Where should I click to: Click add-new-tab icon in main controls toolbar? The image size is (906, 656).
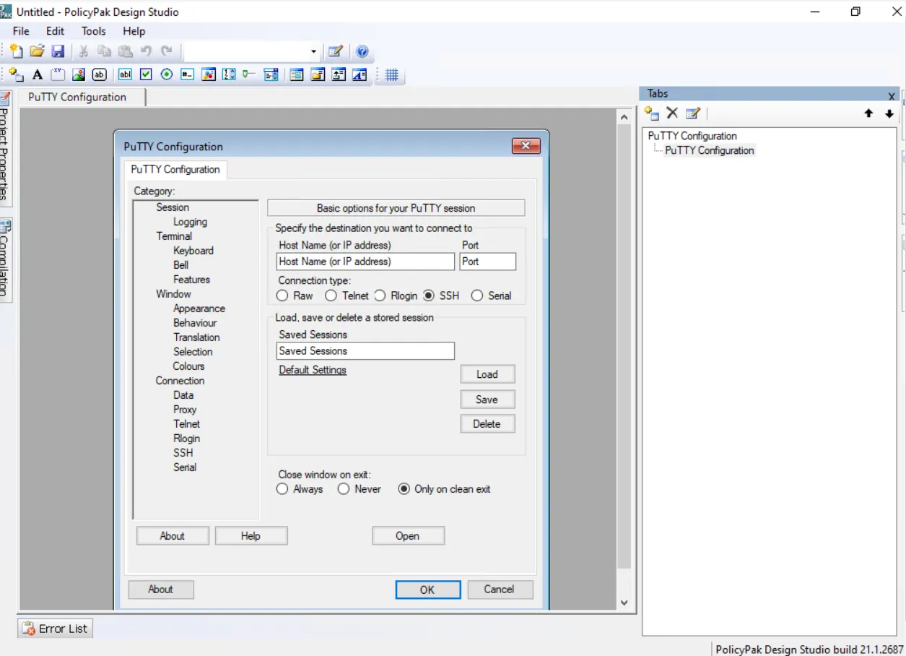point(17,74)
